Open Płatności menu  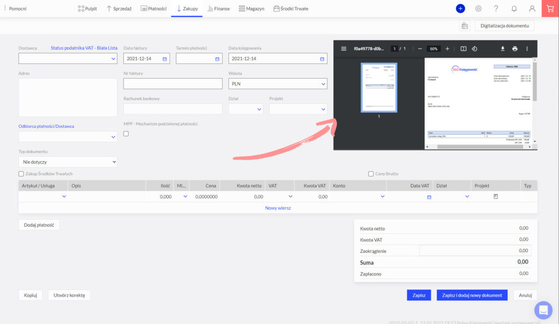[153, 9]
